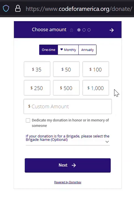Switch to Monthly donation frequency

click(68, 50)
